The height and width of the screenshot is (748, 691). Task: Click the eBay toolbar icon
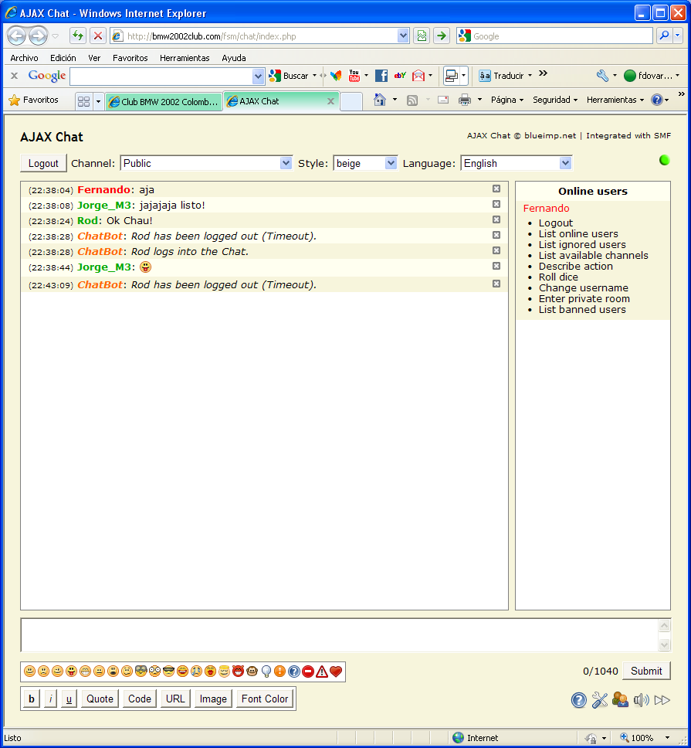pyautogui.click(x=400, y=76)
